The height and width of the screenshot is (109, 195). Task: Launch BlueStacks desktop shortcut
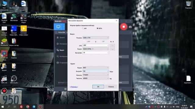tap(4, 42)
